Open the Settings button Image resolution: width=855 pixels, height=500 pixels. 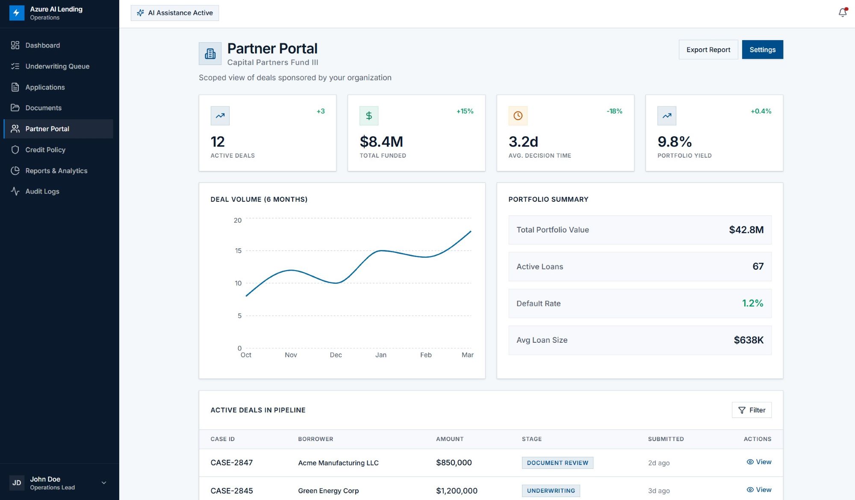pos(762,50)
